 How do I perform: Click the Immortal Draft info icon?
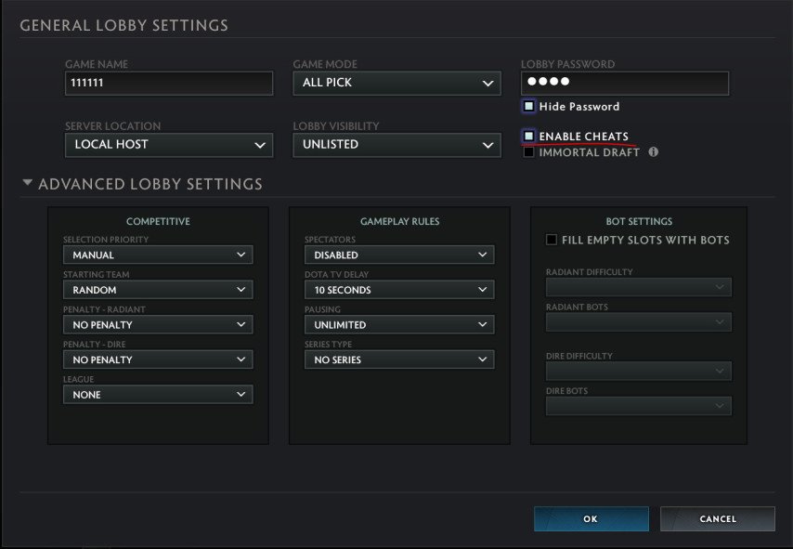[653, 151]
